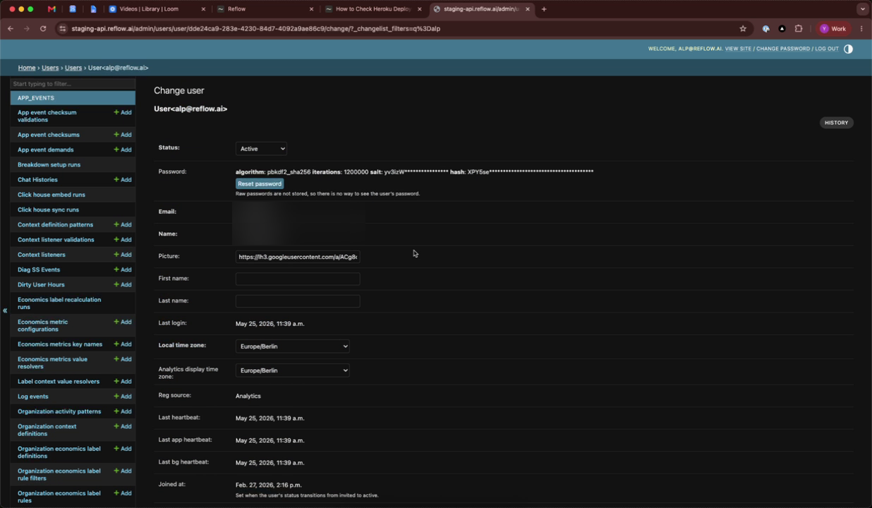Open Breakdown setup runs in sidebar
The height and width of the screenshot is (508, 872).
coord(49,165)
